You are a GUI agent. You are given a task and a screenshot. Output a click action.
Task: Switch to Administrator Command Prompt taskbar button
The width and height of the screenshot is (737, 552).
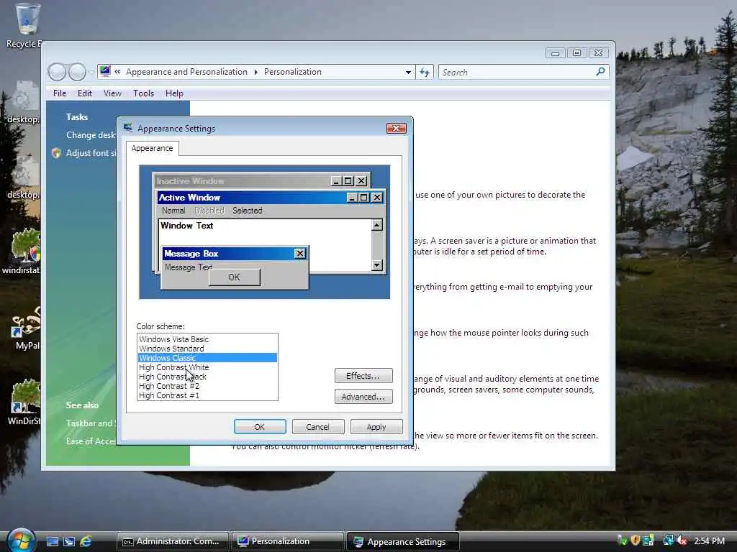(173, 541)
